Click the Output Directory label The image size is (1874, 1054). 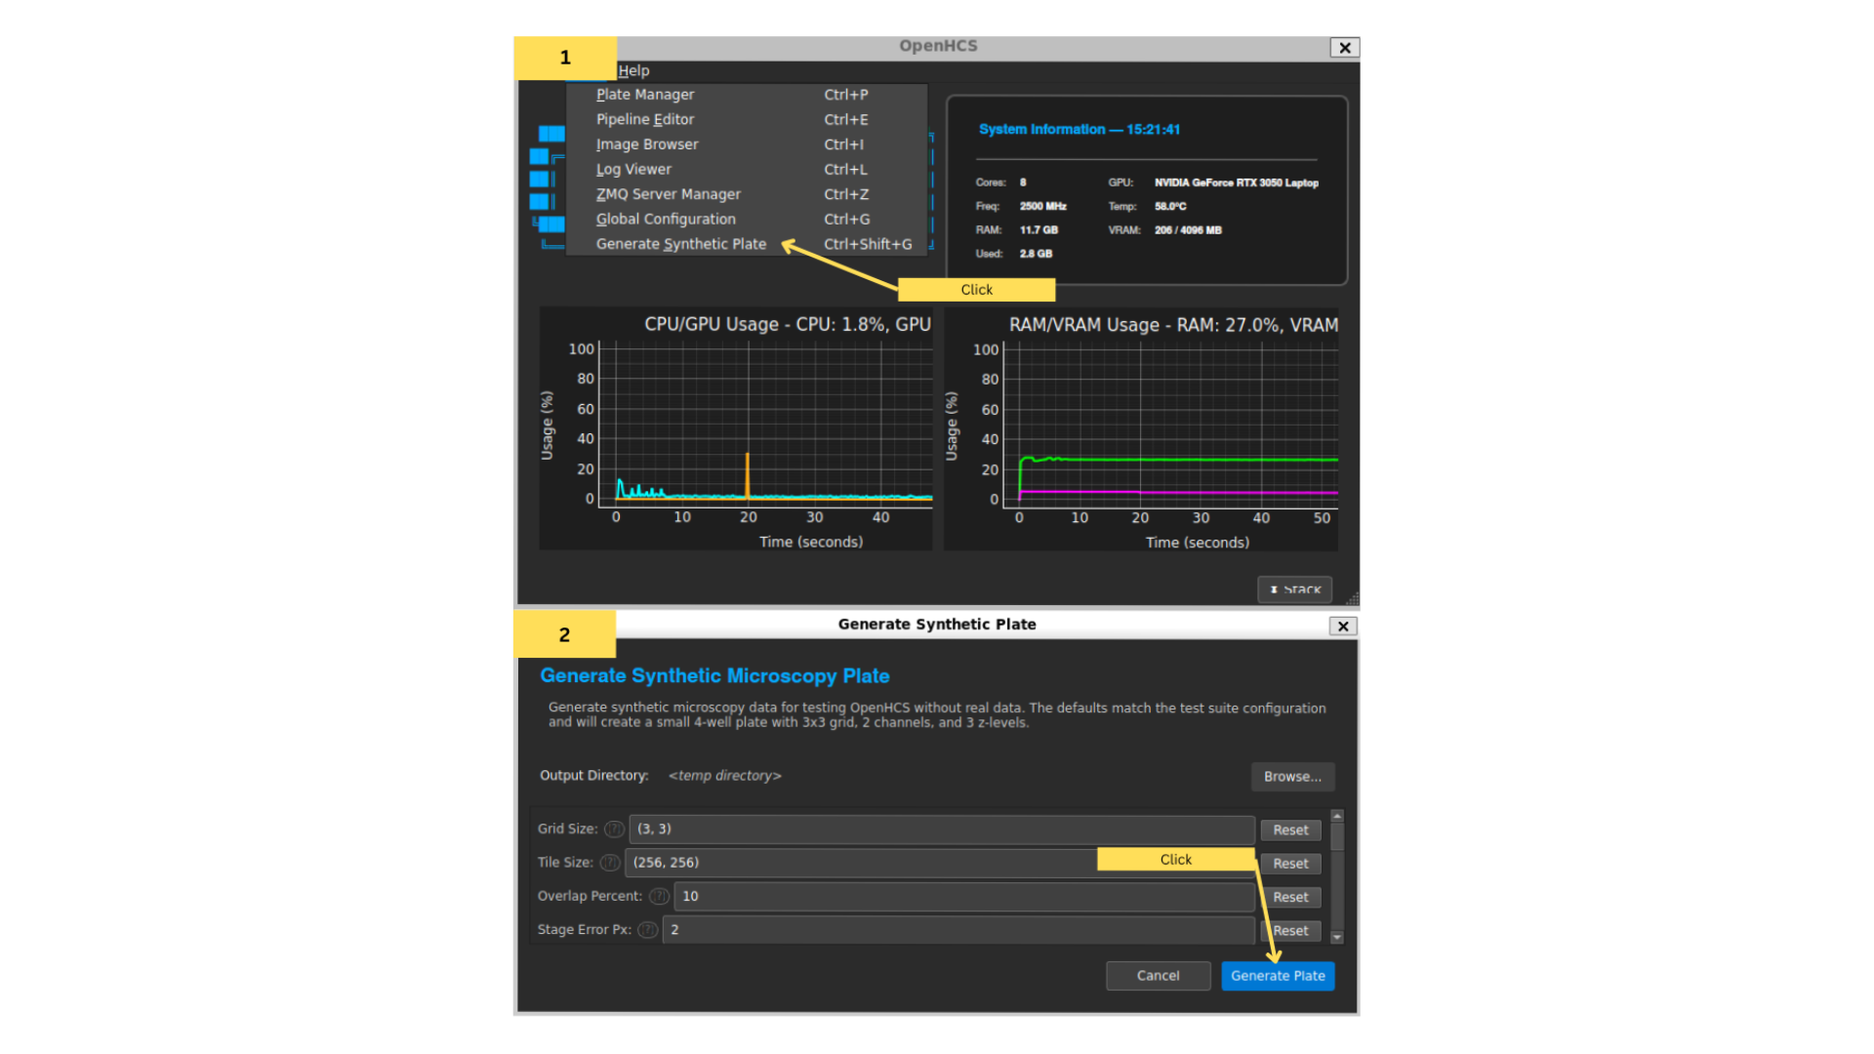tap(594, 776)
